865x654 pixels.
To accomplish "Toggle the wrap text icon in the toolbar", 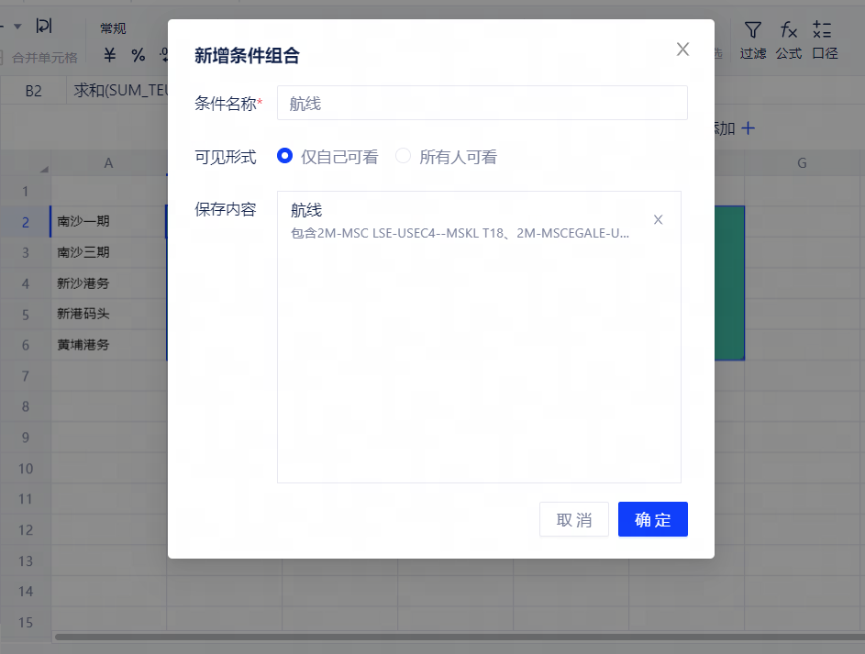I will coord(44,26).
